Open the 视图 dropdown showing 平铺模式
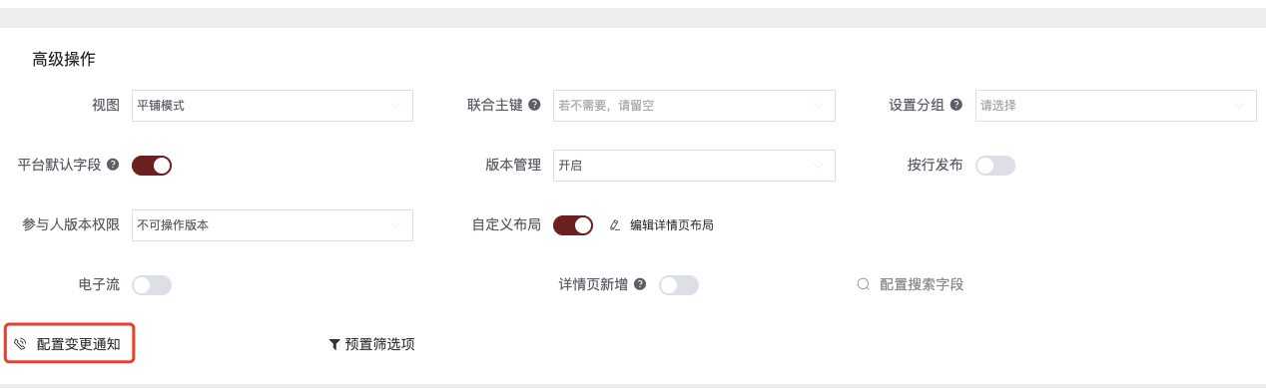Viewport: 1266px width, 388px height. (273, 106)
